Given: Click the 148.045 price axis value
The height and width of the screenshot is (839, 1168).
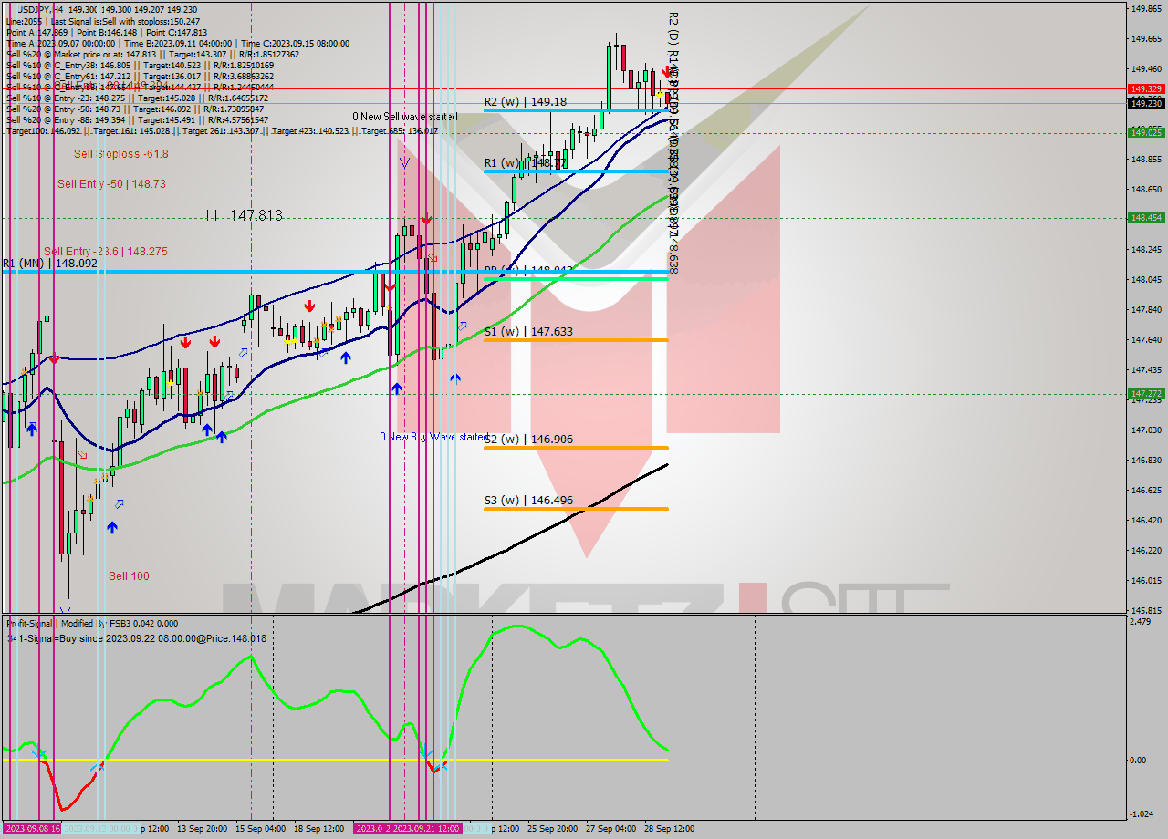Looking at the screenshot, I should point(1145,279).
